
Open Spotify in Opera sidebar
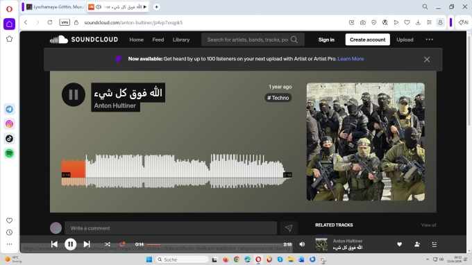pyautogui.click(x=9, y=153)
